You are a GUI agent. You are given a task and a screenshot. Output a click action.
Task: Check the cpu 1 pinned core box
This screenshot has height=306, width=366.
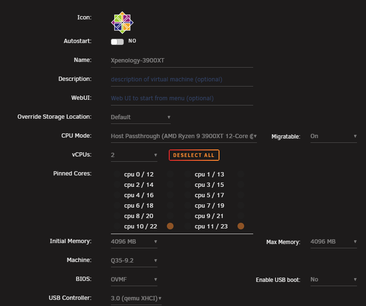coord(187,174)
